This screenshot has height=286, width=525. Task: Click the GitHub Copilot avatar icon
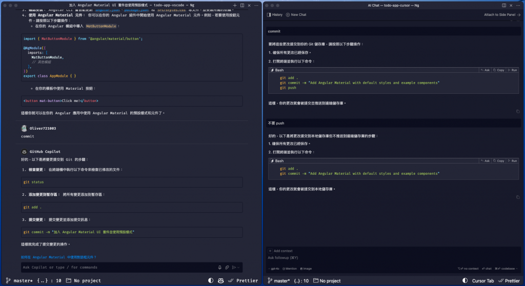(x=24, y=152)
